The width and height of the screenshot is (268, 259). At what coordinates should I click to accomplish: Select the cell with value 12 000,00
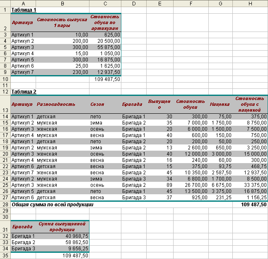191,154
